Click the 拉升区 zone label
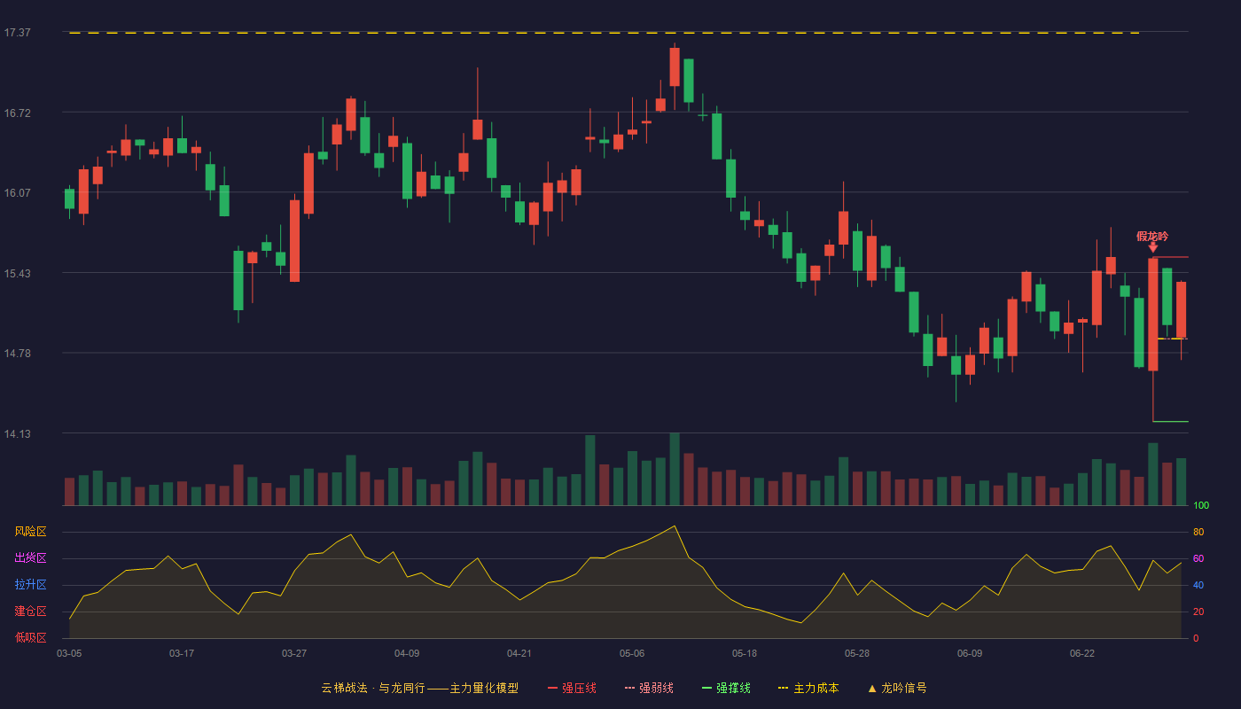 30,585
